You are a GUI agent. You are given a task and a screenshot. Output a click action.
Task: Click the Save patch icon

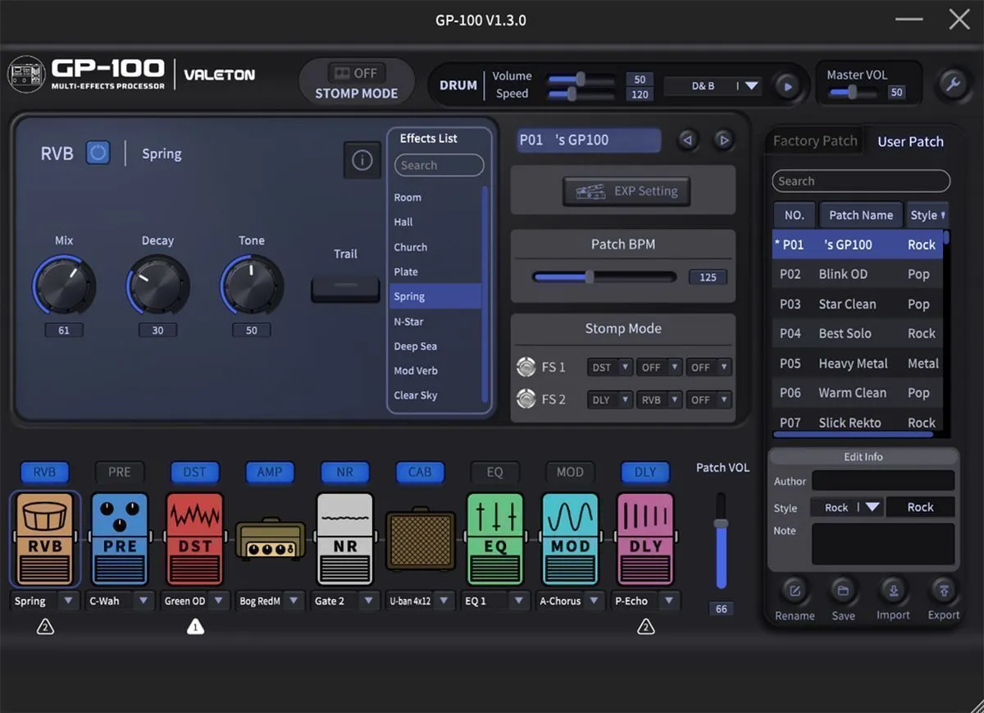pyautogui.click(x=842, y=590)
